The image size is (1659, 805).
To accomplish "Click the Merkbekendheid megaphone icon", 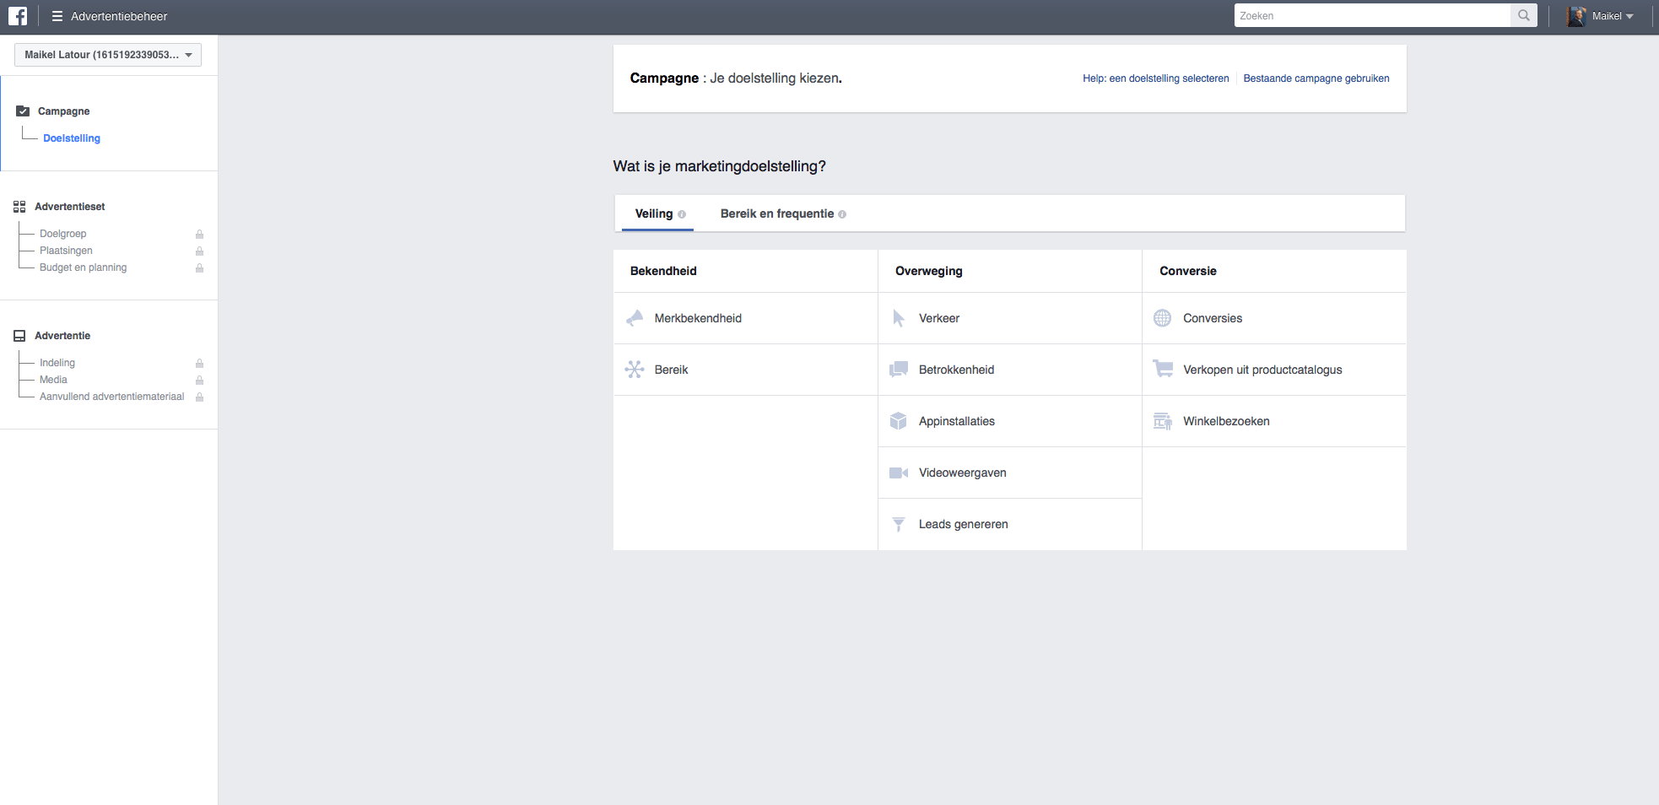I will pyautogui.click(x=635, y=318).
